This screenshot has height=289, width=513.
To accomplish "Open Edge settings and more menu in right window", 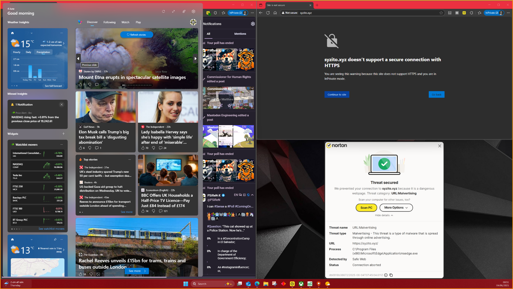I will (508, 13).
